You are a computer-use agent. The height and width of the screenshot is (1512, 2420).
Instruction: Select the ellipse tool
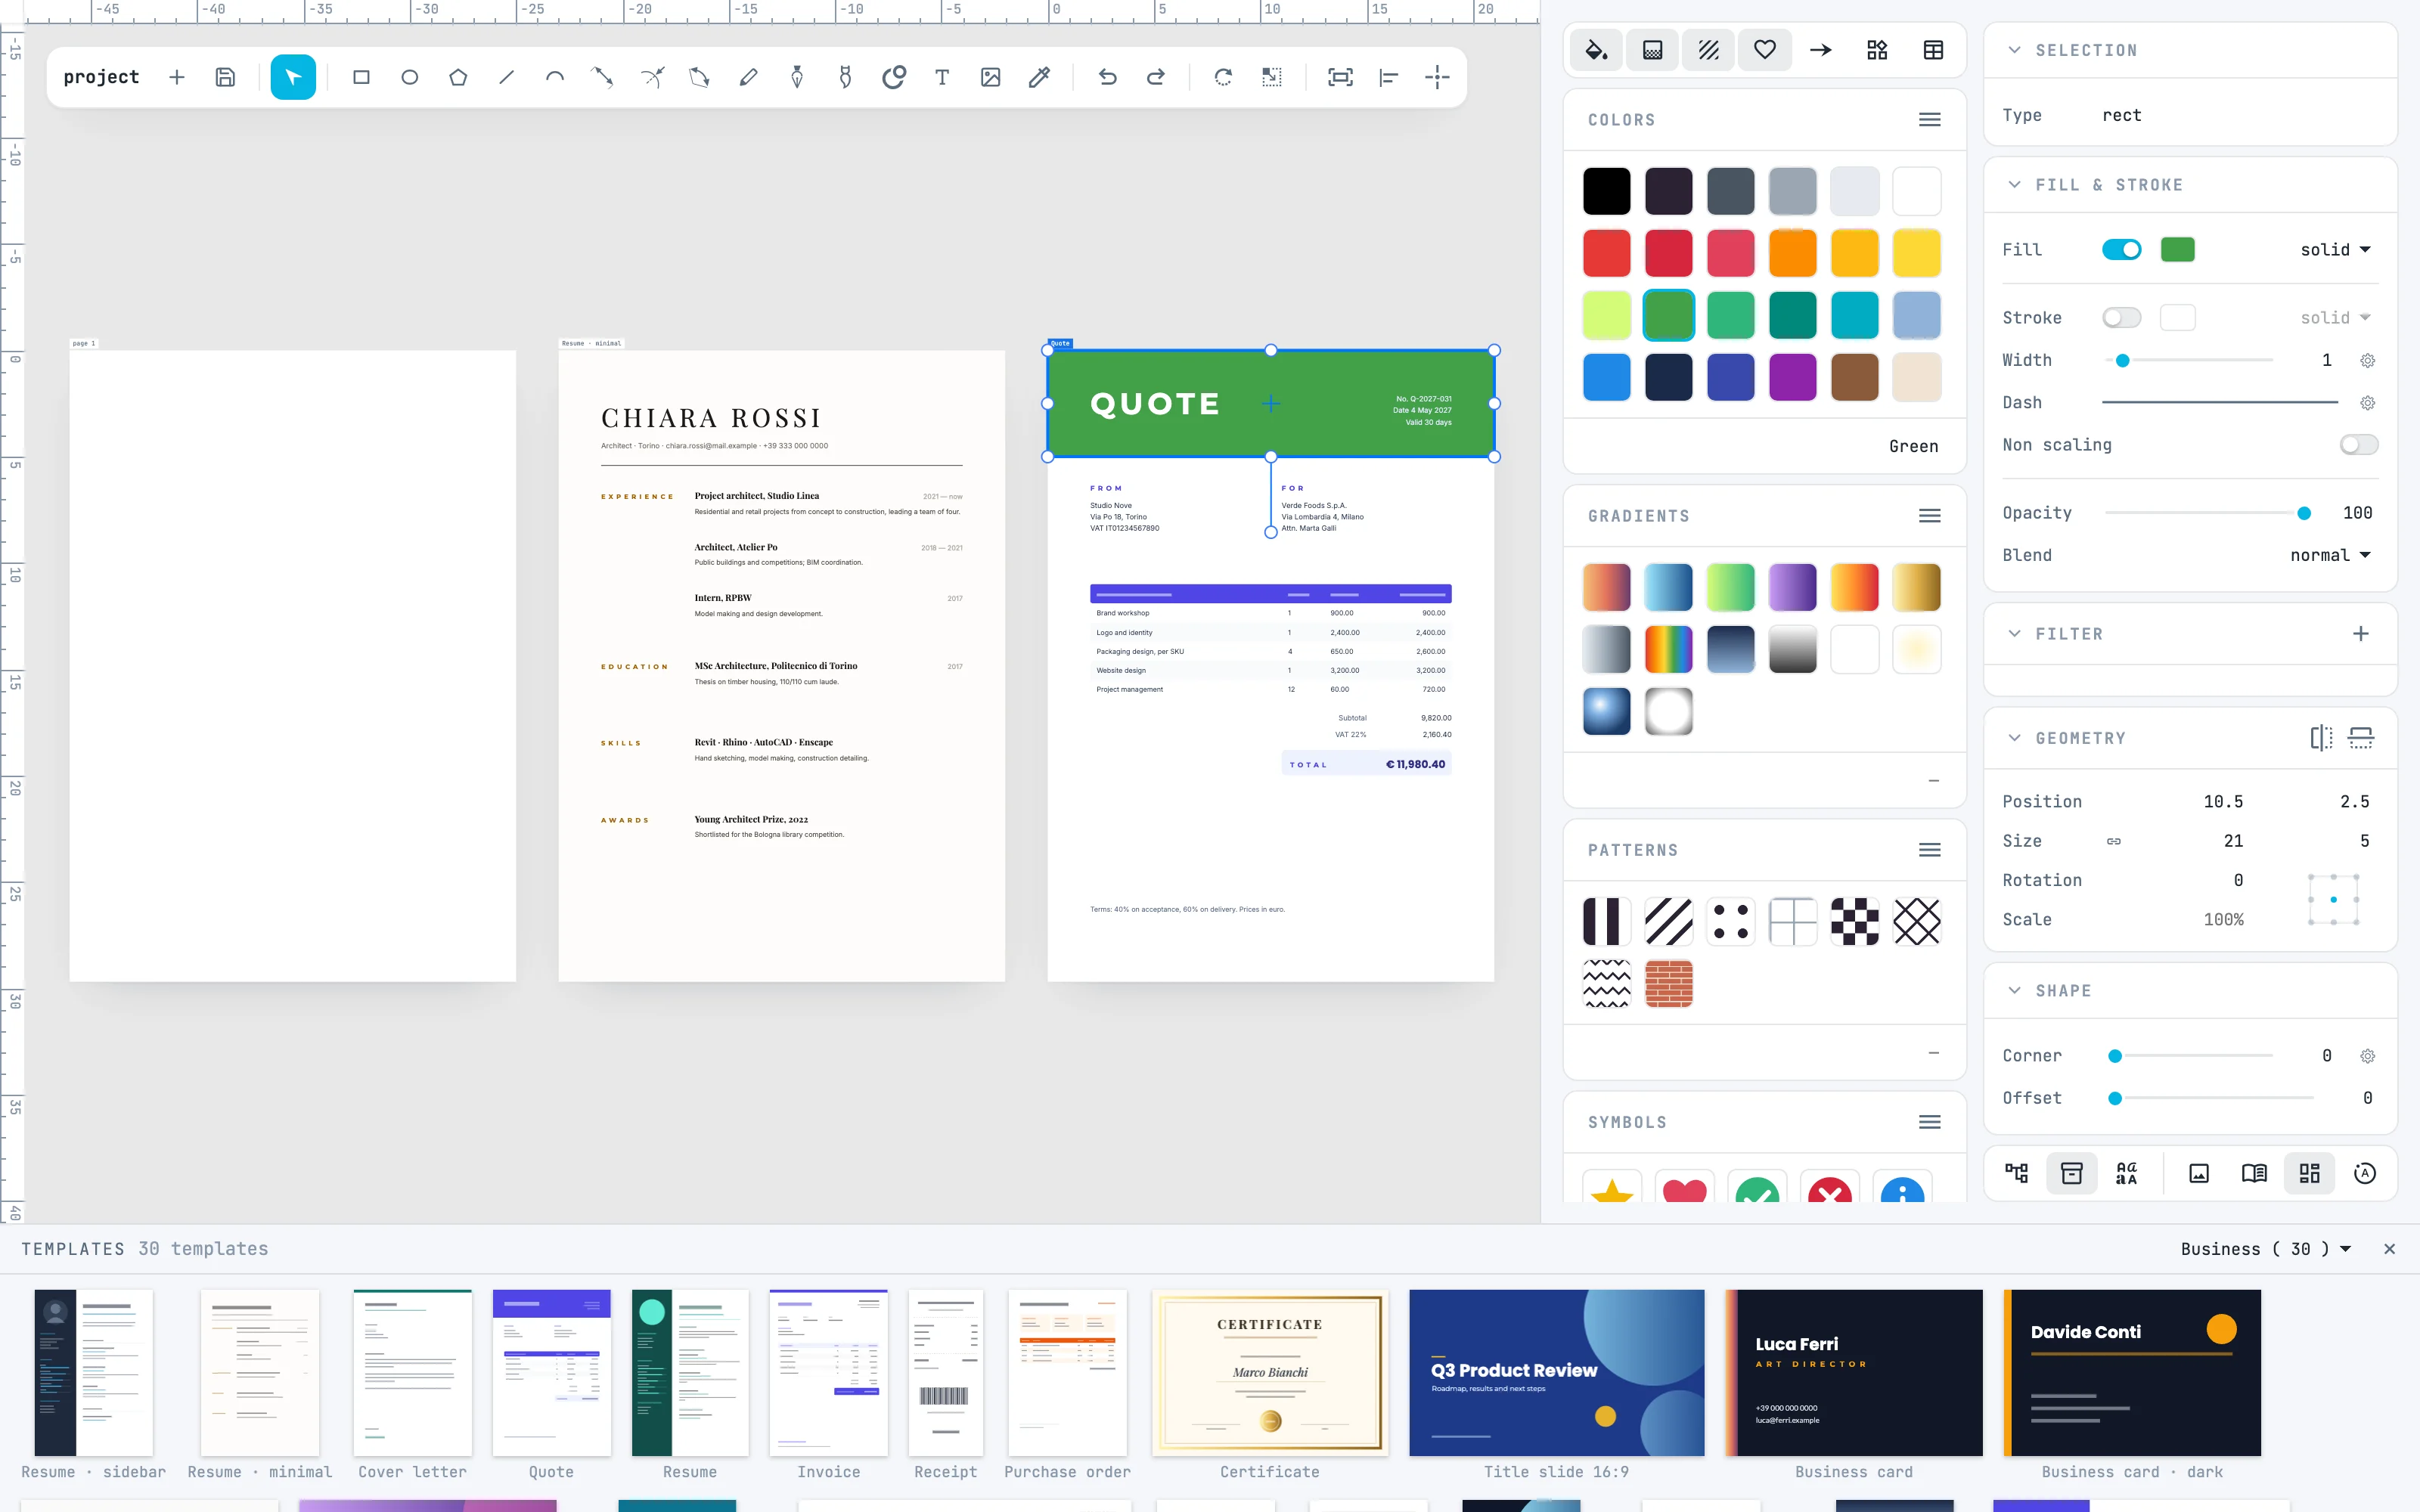click(409, 77)
